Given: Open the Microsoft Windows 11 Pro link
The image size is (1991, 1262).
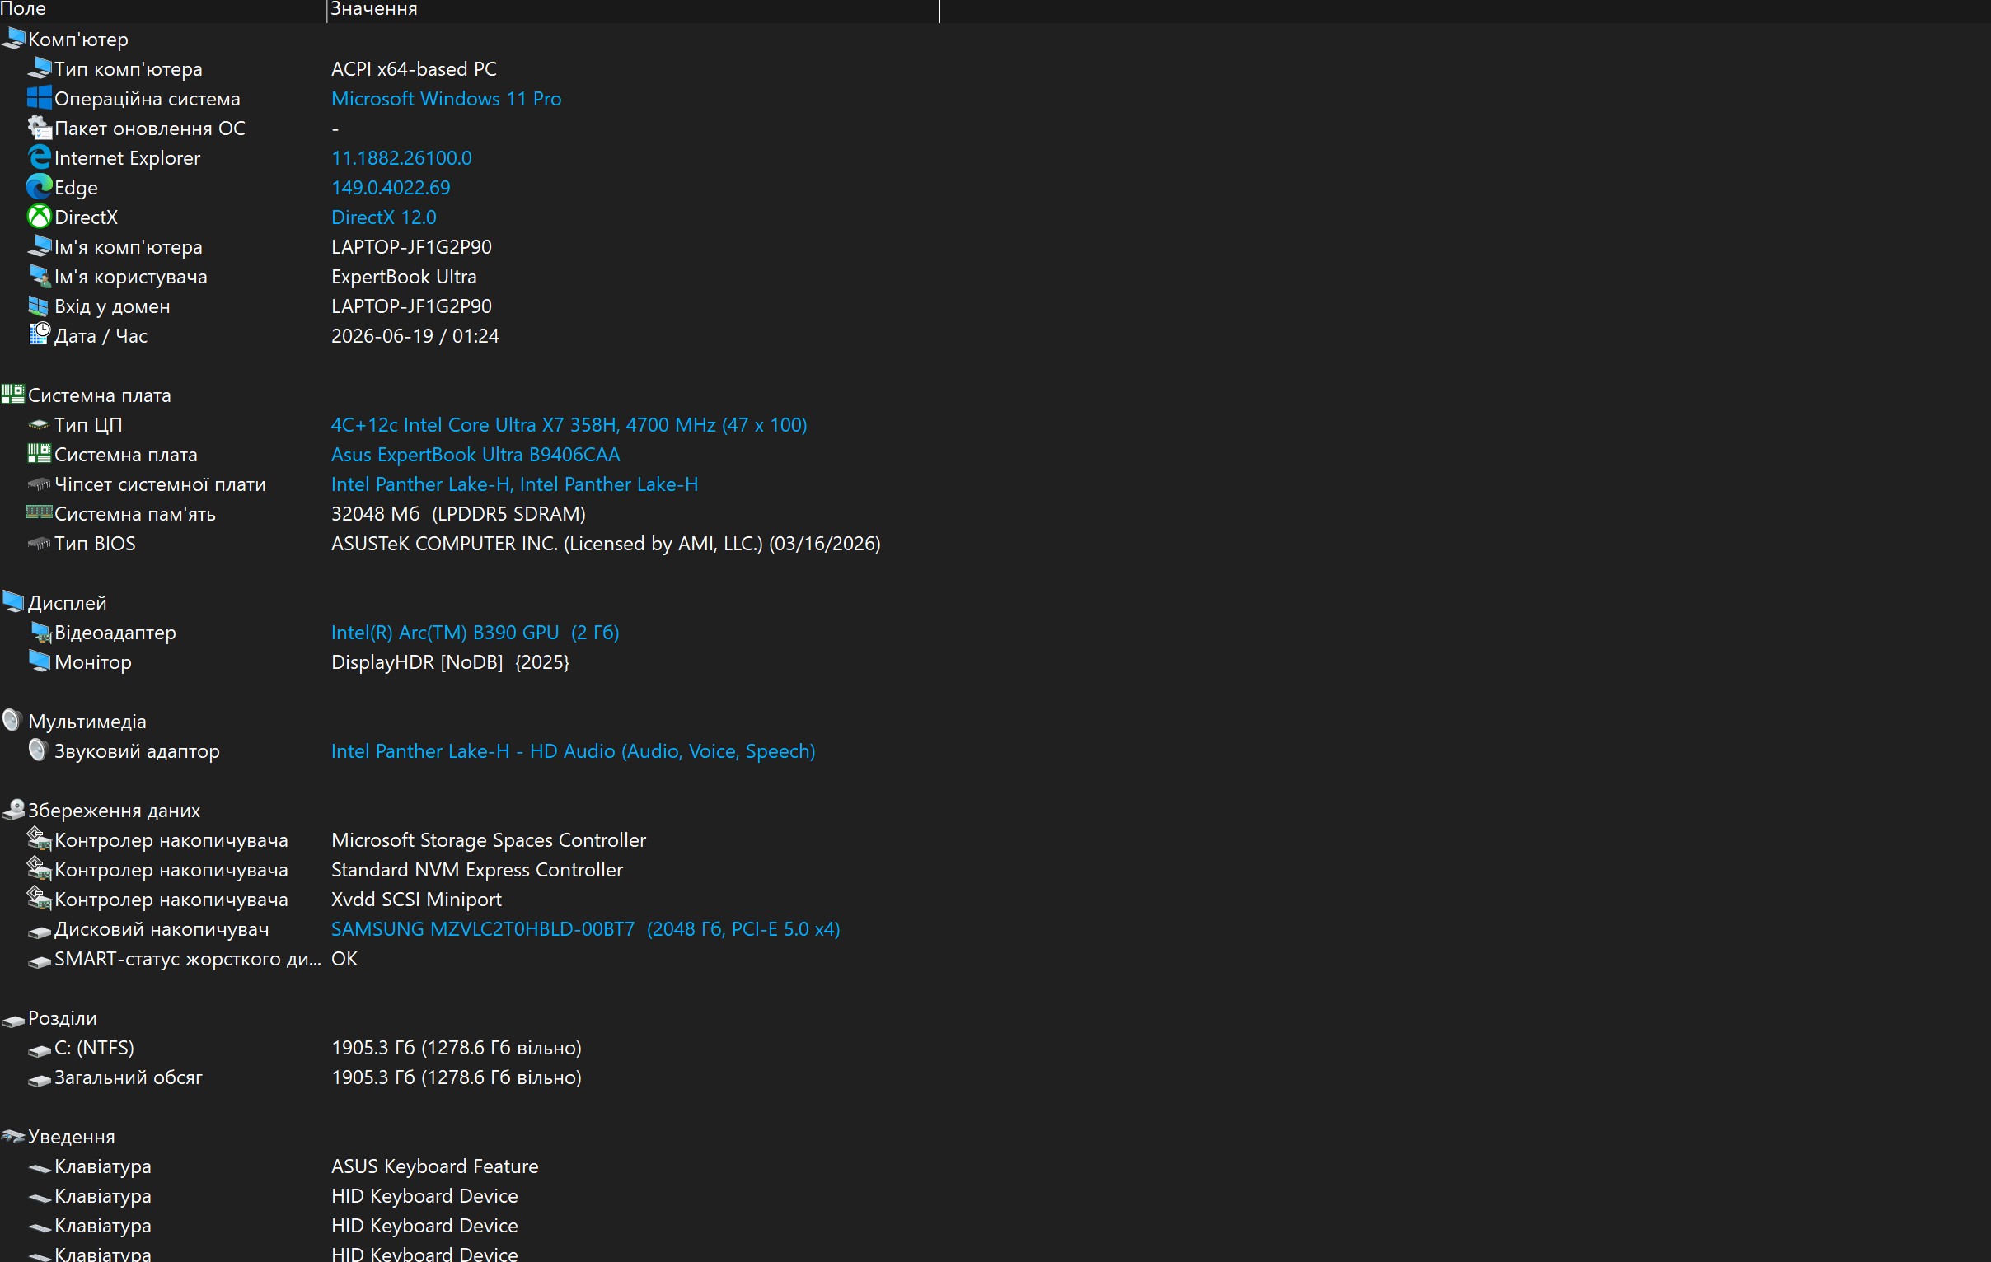Looking at the screenshot, I should 446,98.
